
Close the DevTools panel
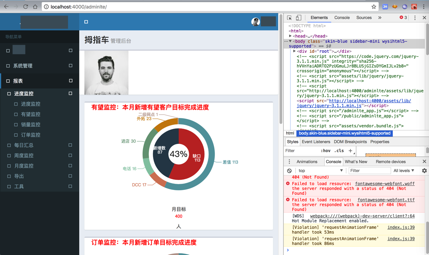[424, 18]
